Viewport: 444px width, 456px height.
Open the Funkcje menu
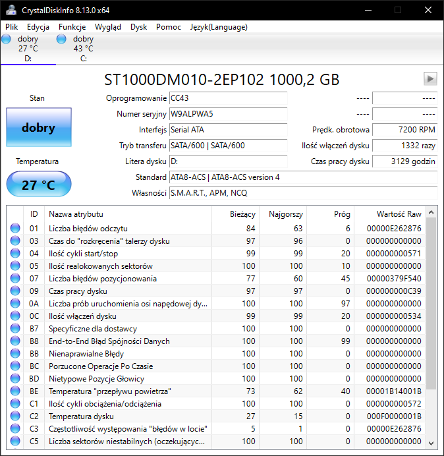coord(72,27)
